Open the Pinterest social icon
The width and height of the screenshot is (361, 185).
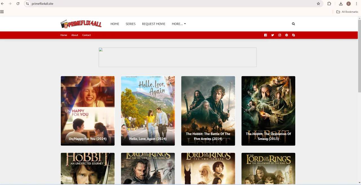click(287, 35)
